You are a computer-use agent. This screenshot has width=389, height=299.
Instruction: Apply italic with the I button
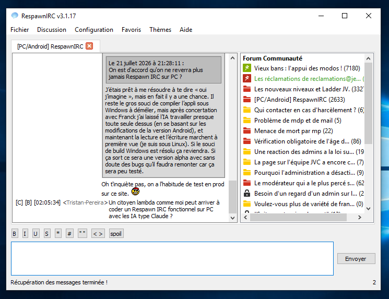(25, 234)
